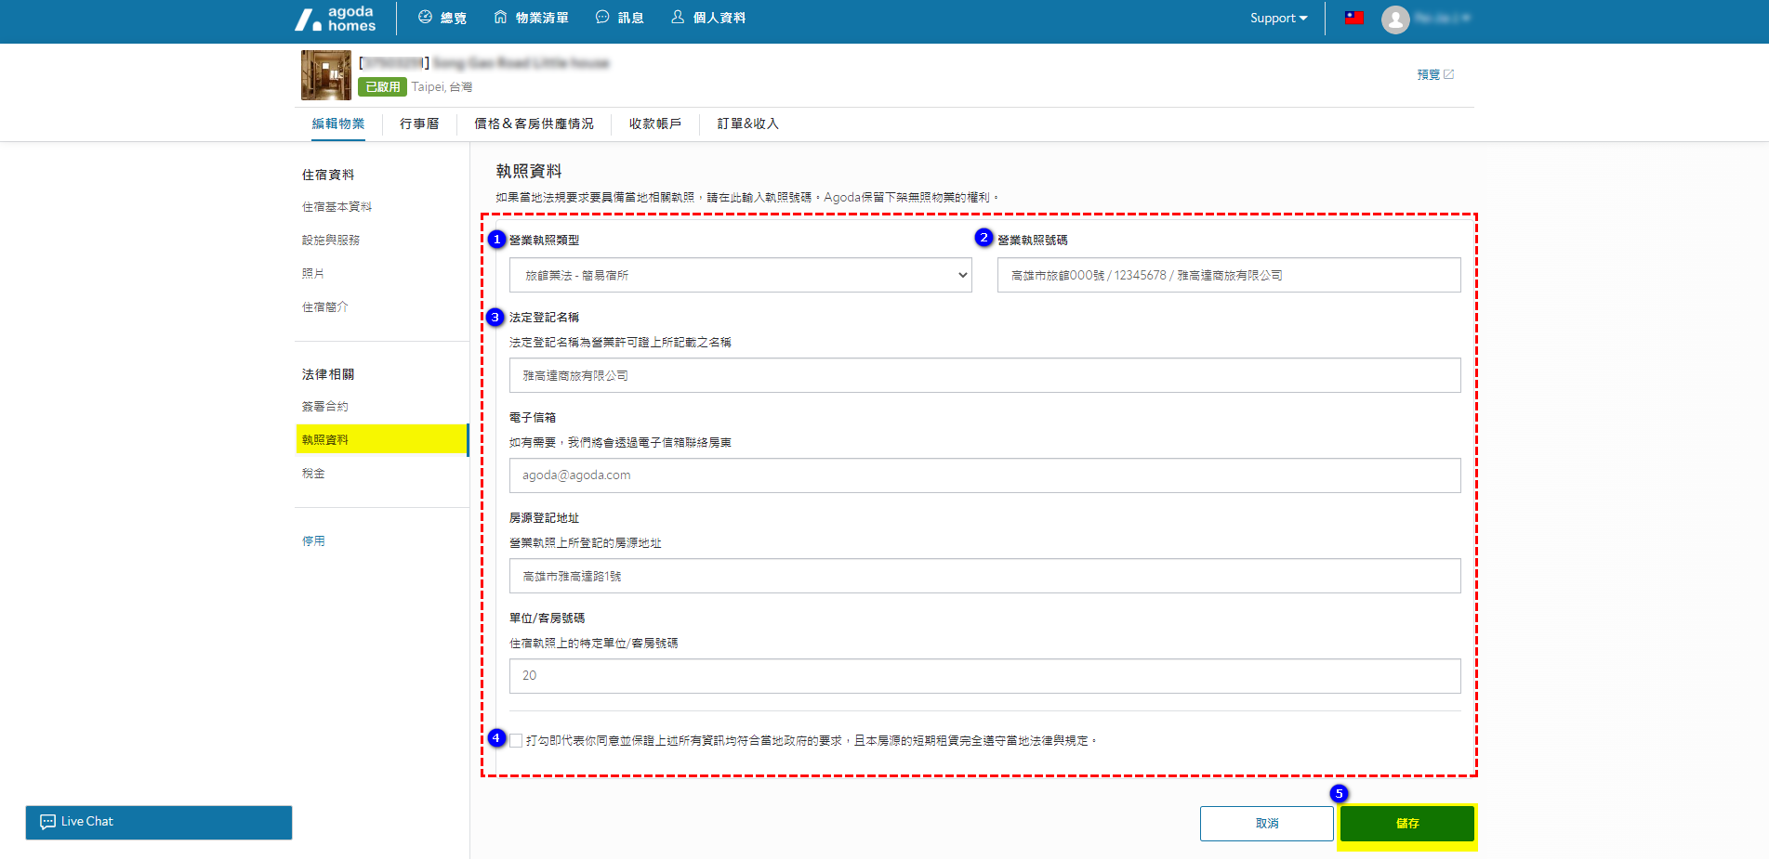Click the 訊息 chat bubble icon
The image size is (1769, 859).
pyautogui.click(x=602, y=17)
